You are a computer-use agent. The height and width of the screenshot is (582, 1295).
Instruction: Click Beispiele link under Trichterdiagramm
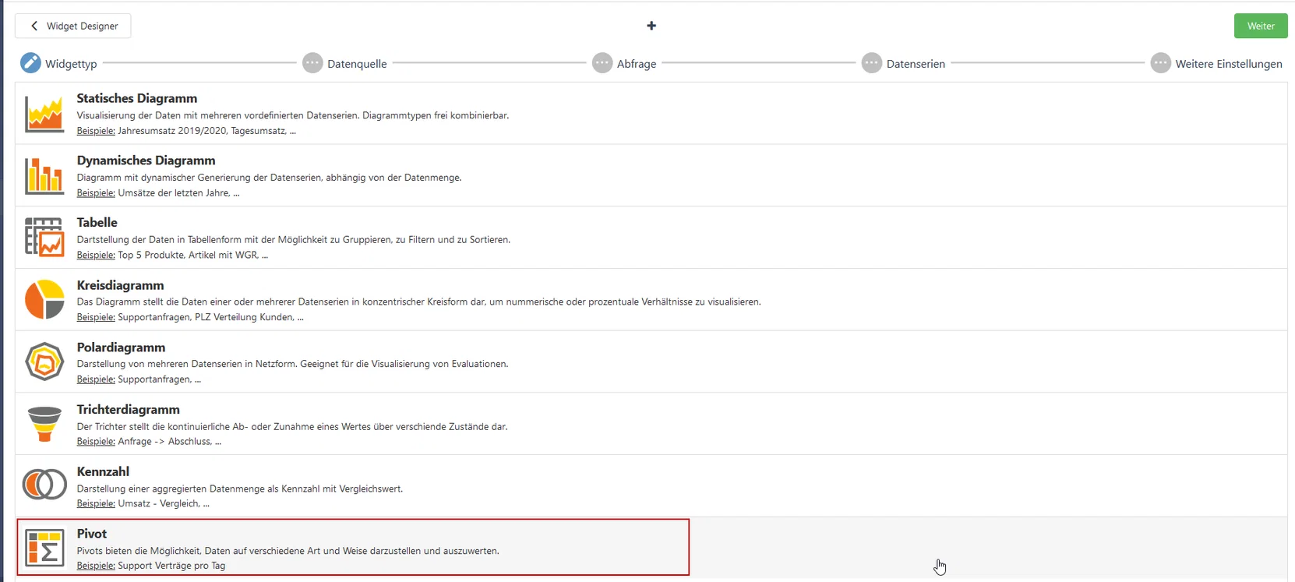point(96,442)
